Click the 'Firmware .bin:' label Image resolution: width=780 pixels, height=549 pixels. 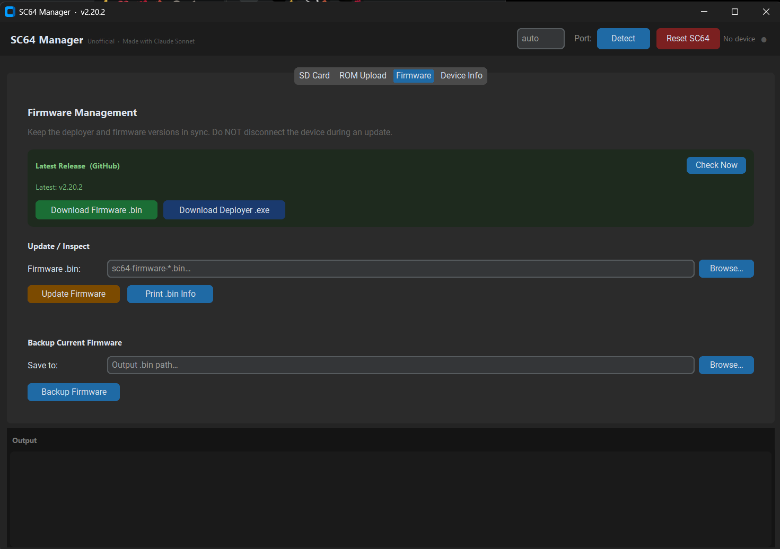[54, 269]
